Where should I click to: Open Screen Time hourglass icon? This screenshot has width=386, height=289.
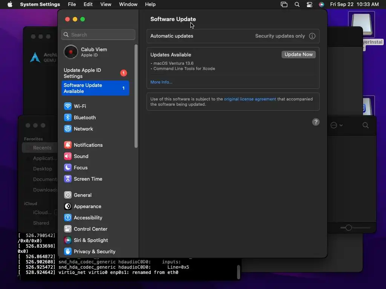[68, 179]
